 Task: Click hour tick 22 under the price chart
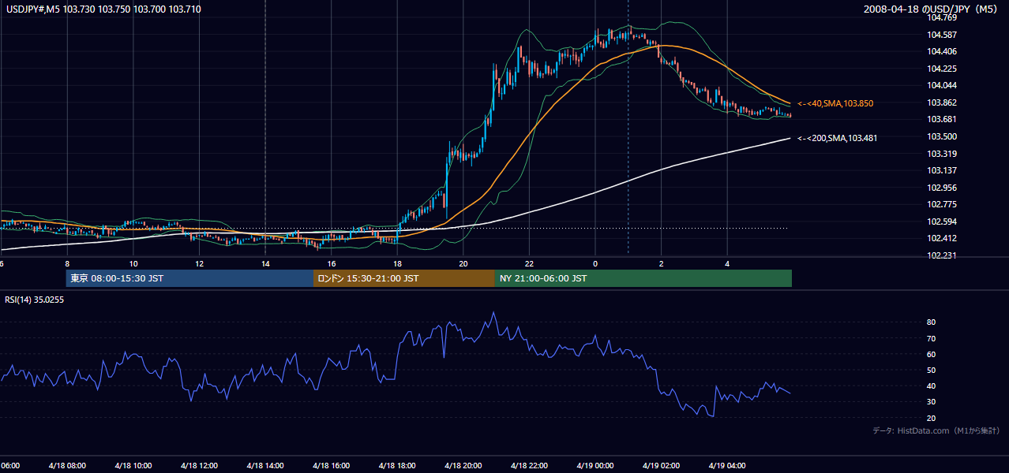pos(529,264)
